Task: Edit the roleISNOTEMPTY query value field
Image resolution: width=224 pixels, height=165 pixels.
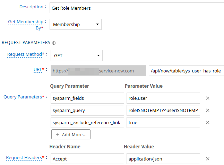Action: point(163,110)
